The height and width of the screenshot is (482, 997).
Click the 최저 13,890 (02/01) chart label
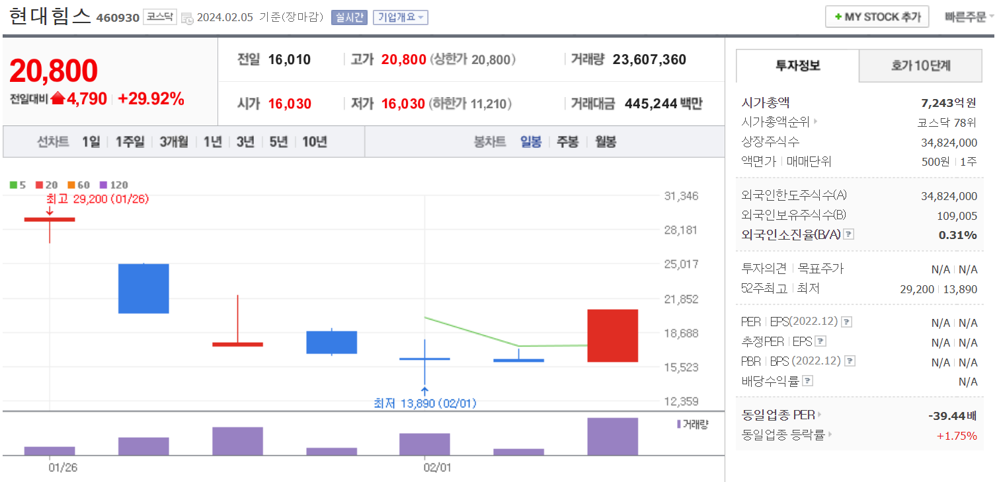[425, 403]
